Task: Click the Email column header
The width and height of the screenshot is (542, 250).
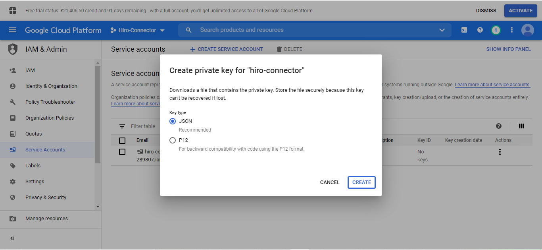Action: [x=142, y=140]
